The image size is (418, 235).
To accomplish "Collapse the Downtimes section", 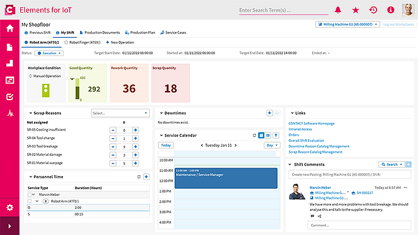I will coord(161,113).
